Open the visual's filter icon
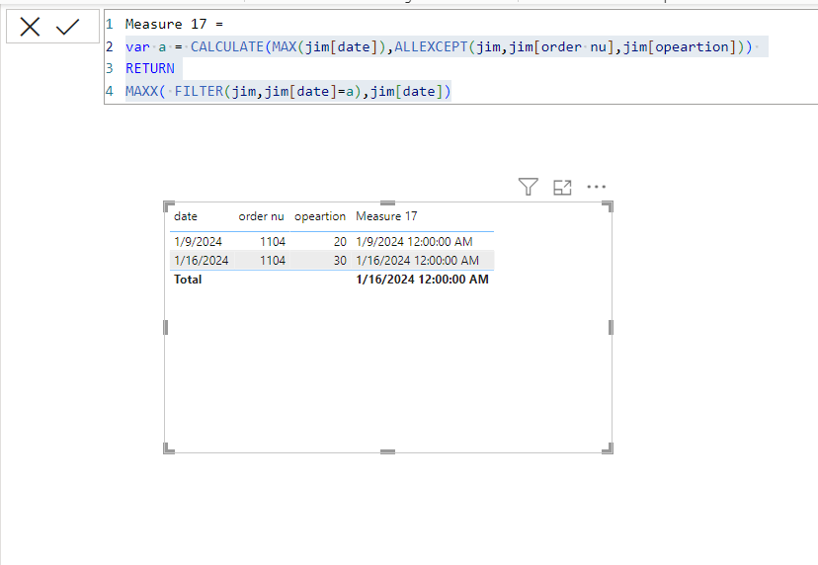This screenshot has height=565, width=818. pos(528,187)
